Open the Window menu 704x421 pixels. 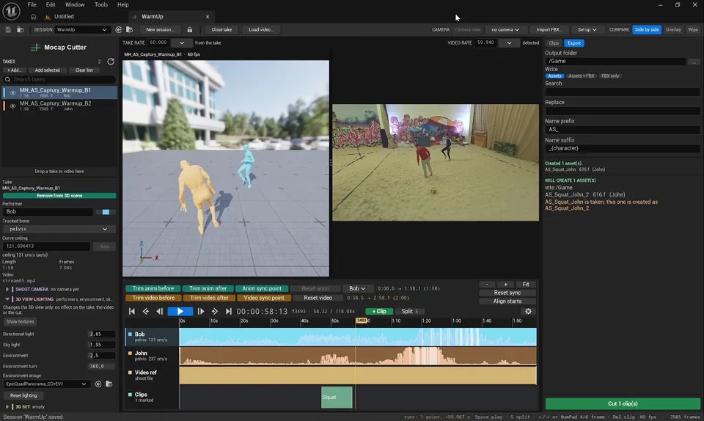click(x=75, y=4)
